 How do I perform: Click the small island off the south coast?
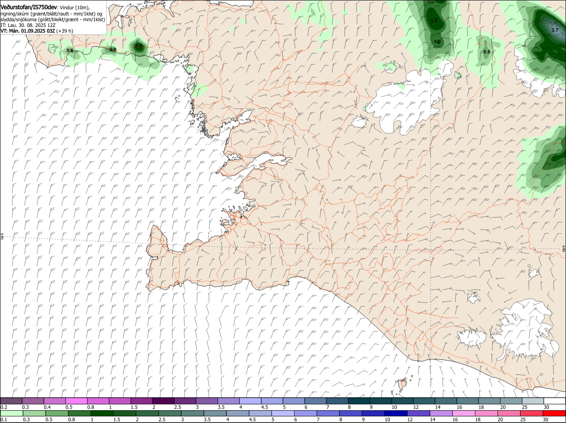[x=402, y=385]
